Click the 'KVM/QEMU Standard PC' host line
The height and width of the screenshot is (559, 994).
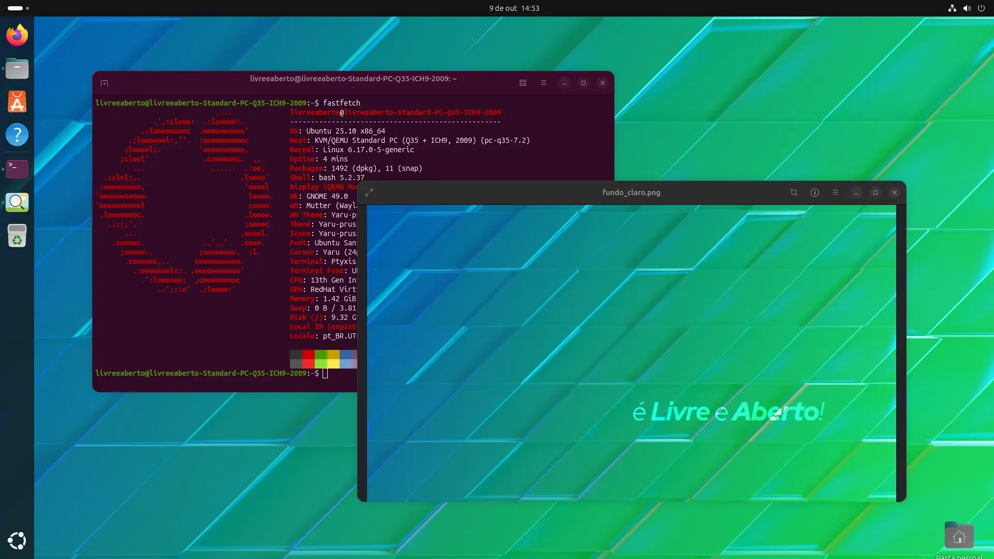coord(410,140)
